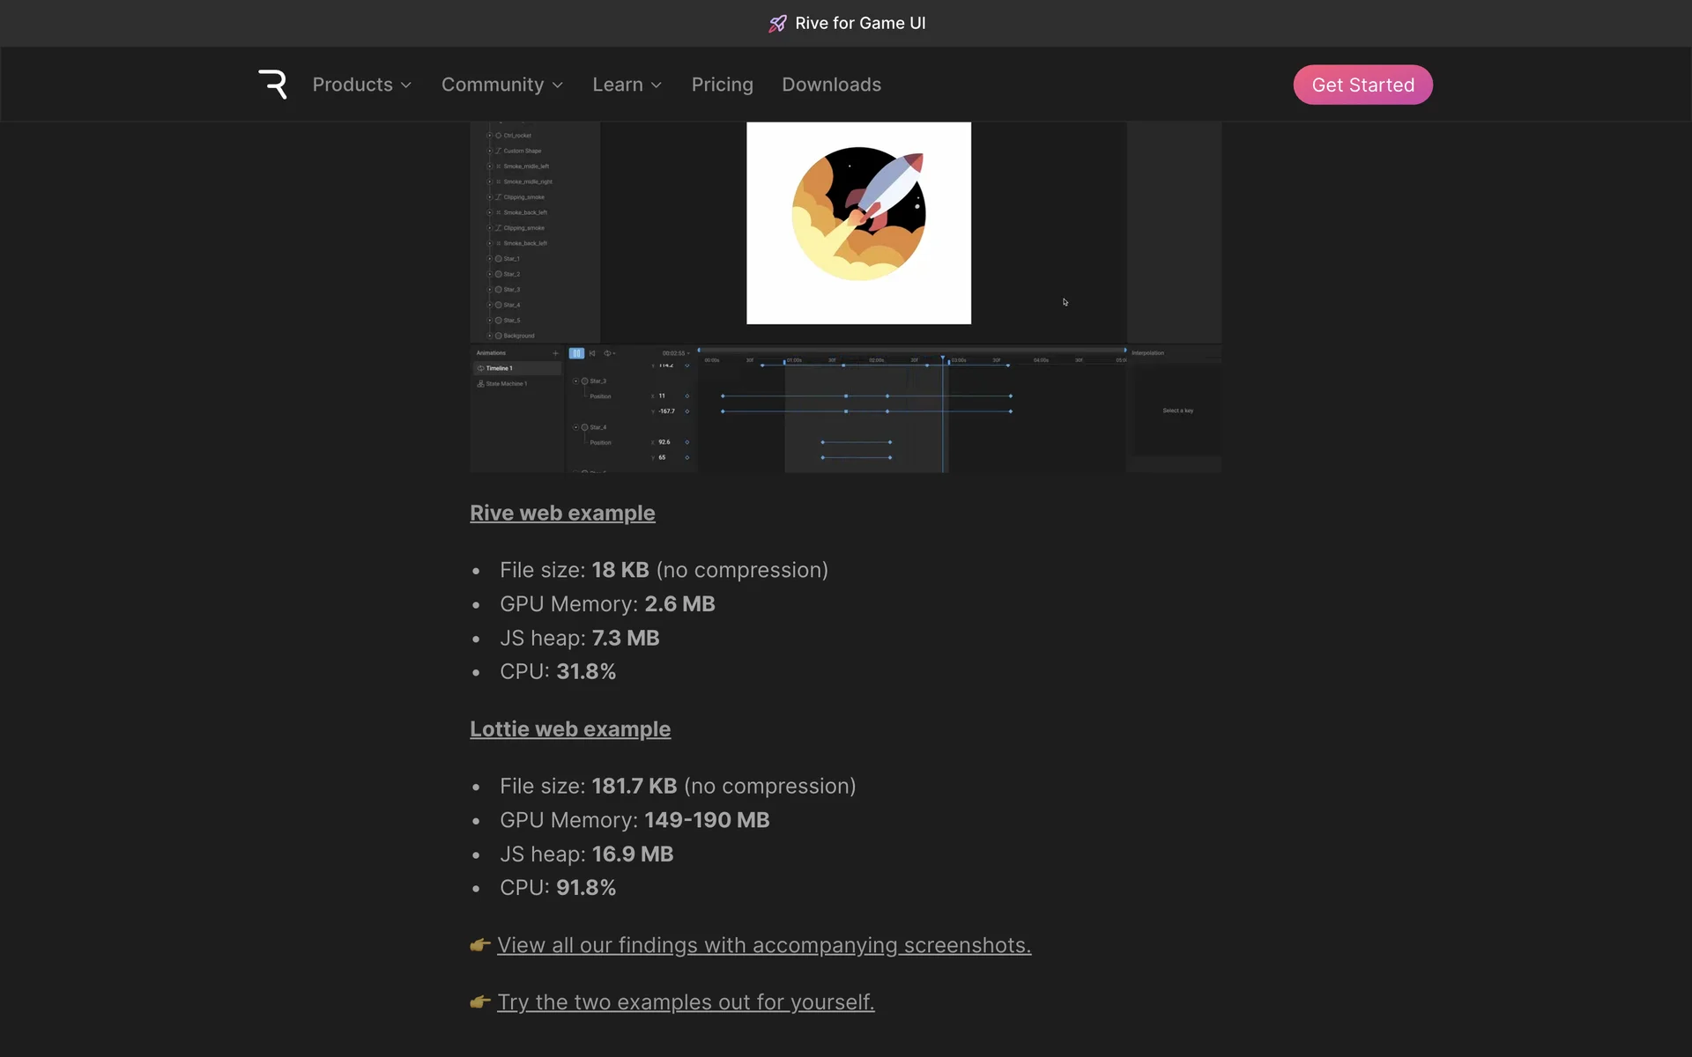Viewport: 1692px width, 1057px height.
Task: Click the Rive logo icon
Action: tap(272, 85)
